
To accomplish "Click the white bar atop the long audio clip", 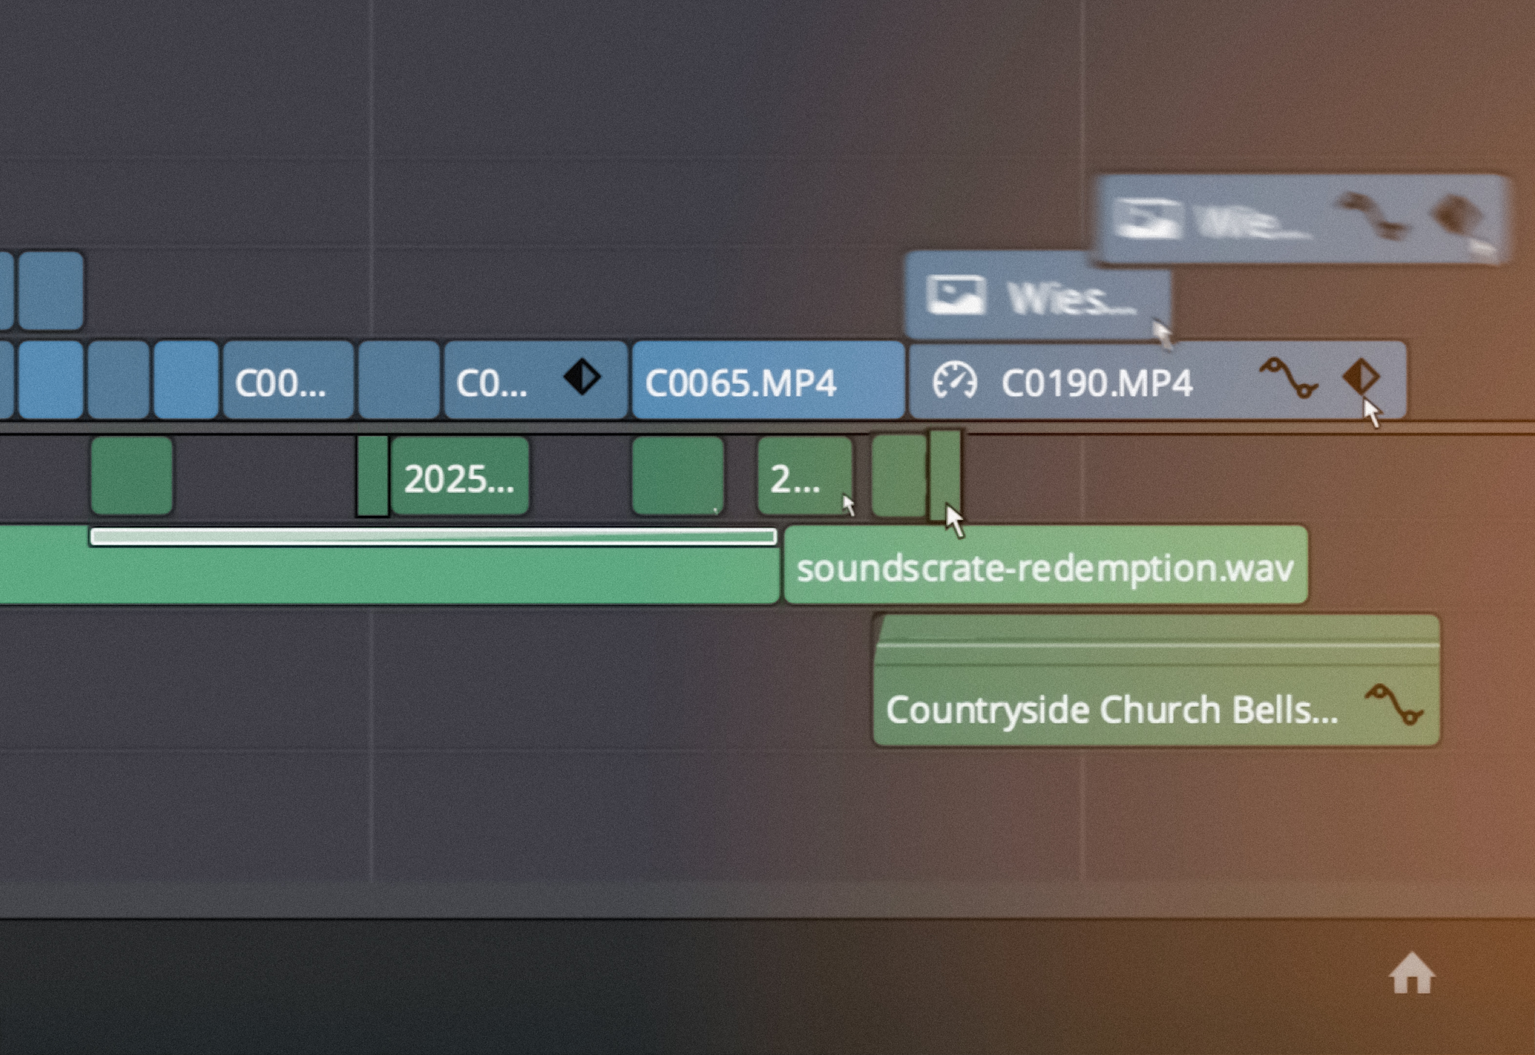I will 433,536.
